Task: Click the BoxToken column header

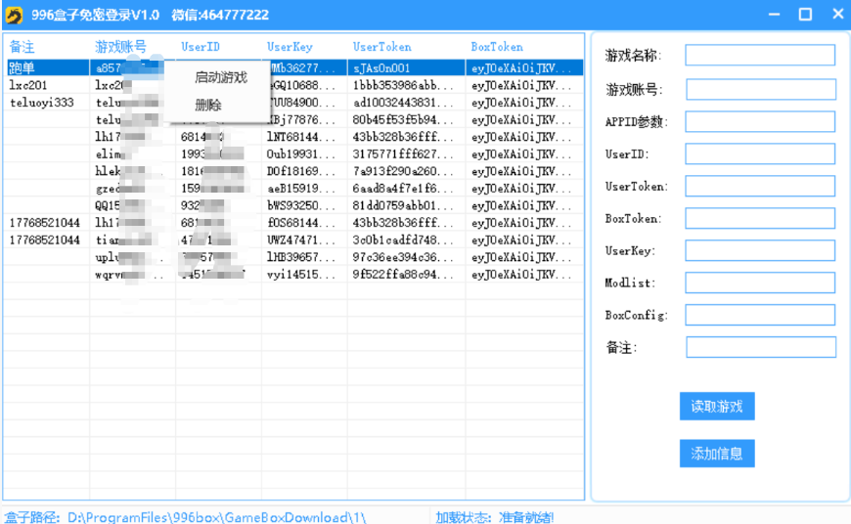Action: coord(497,47)
